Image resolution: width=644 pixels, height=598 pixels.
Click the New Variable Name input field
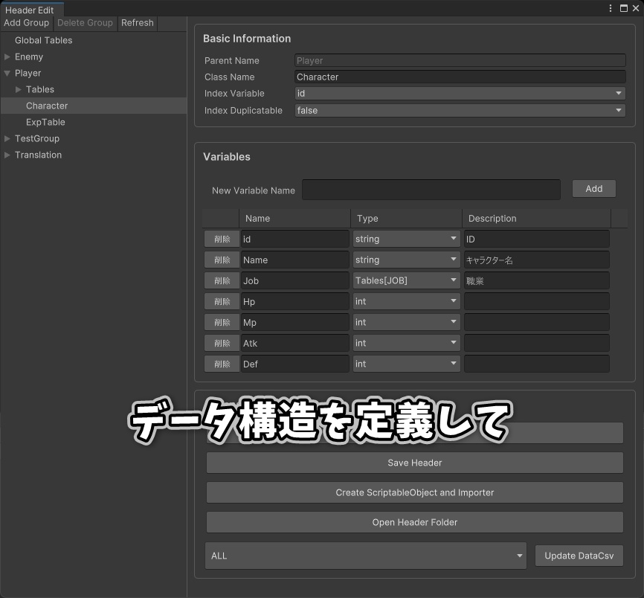pyautogui.click(x=431, y=190)
